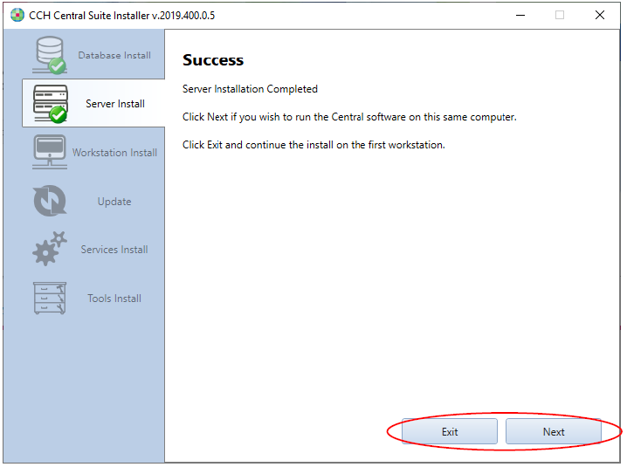This screenshot has height=467, width=627.
Task: Click the Database Install database icon
Action: (x=50, y=55)
